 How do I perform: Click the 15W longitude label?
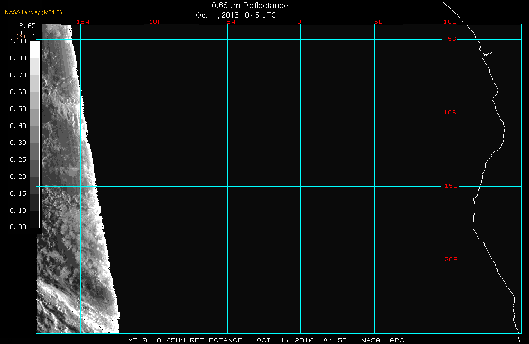(x=83, y=22)
